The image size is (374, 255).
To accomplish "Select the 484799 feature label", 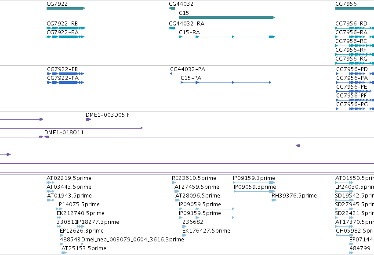I will pos(360,248).
